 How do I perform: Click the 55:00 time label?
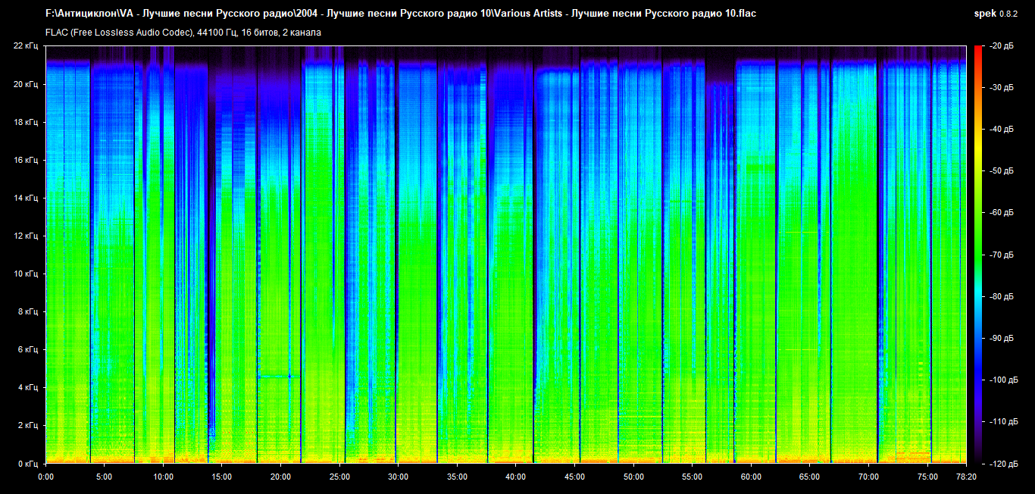(x=692, y=477)
